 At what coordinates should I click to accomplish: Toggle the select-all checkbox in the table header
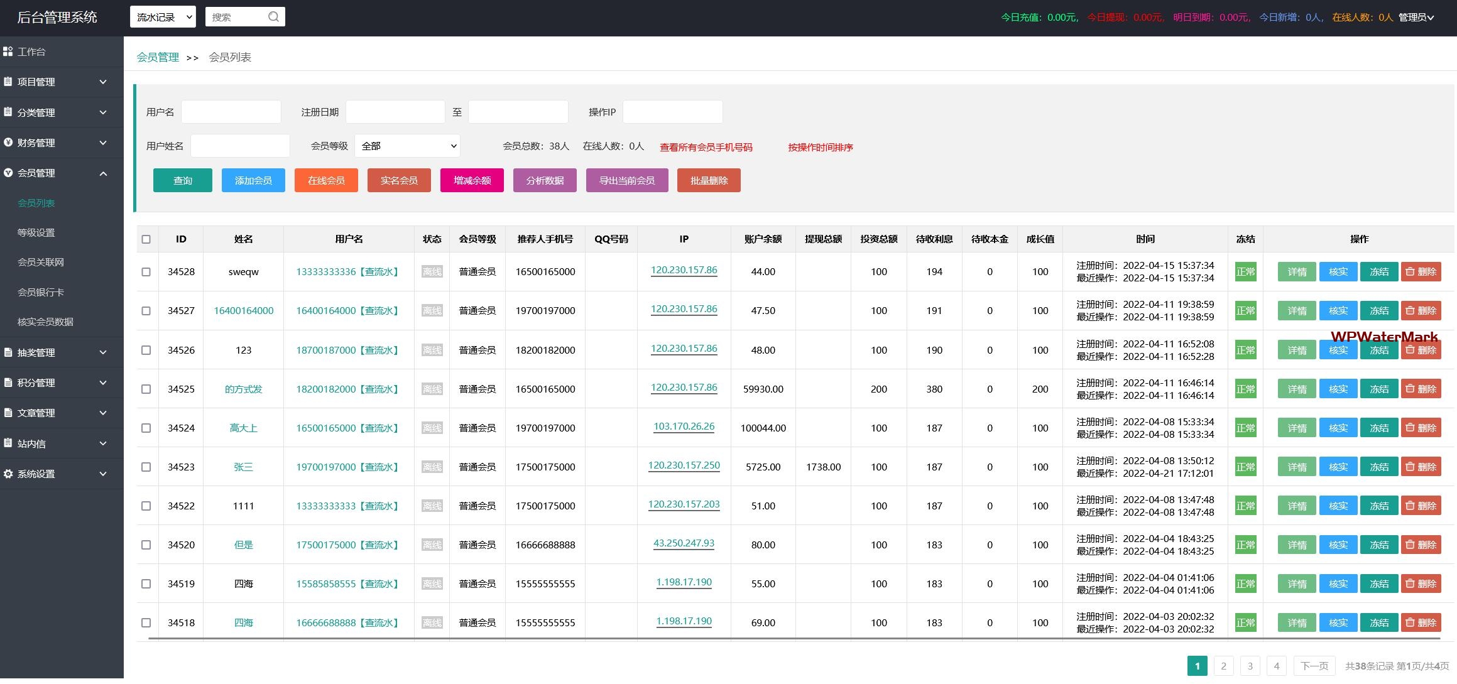coord(146,239)
